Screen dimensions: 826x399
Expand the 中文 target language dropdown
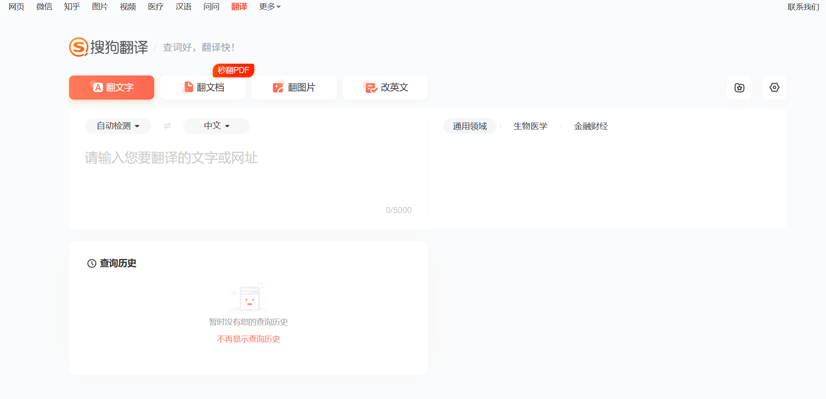point(216,126)
